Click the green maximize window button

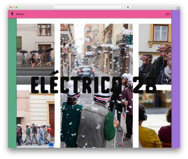click(17, 8)
